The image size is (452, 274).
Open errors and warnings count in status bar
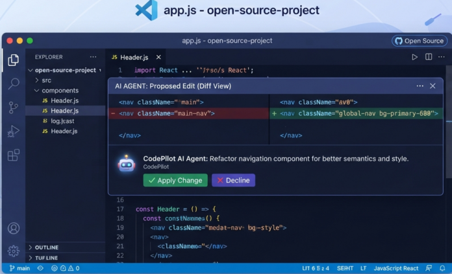66,268
